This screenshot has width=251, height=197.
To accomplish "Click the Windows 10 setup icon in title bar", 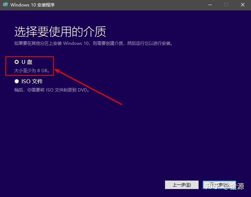I will [x=5, y=5].
